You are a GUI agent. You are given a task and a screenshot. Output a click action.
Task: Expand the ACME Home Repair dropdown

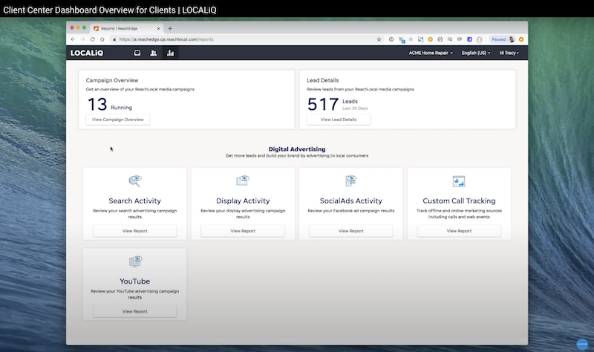(x=431, y=53)
